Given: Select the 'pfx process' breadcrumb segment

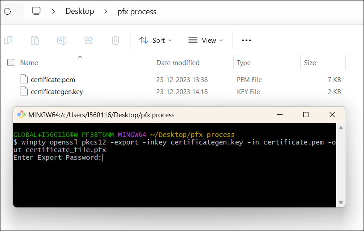Looking at the screenshot, I should [x=137, y=12].
